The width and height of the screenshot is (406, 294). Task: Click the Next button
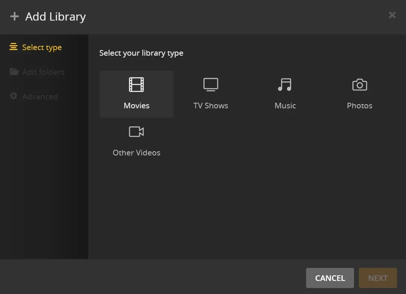tap(378, 278)
